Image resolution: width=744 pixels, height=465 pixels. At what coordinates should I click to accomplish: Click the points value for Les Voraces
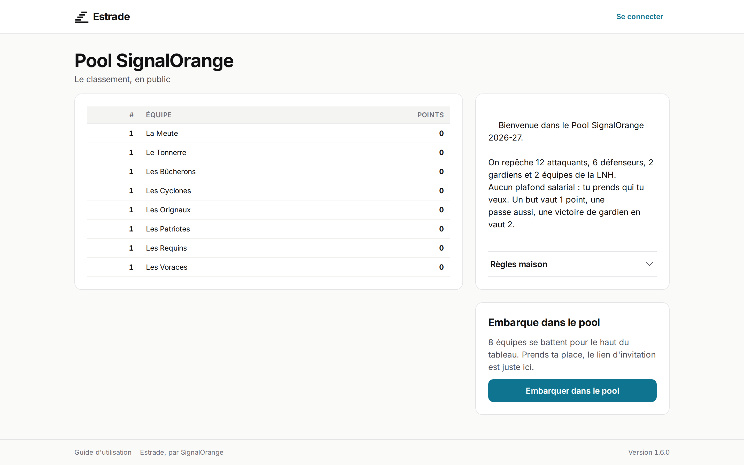pyautogui.click(x=441, y=267)
